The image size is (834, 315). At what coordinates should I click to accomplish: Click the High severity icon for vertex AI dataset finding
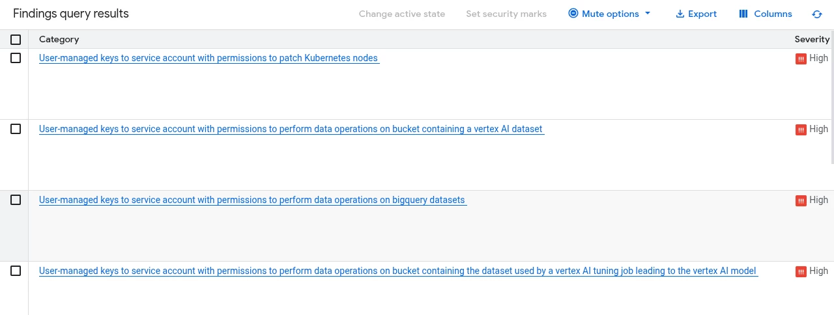[801, 130]
